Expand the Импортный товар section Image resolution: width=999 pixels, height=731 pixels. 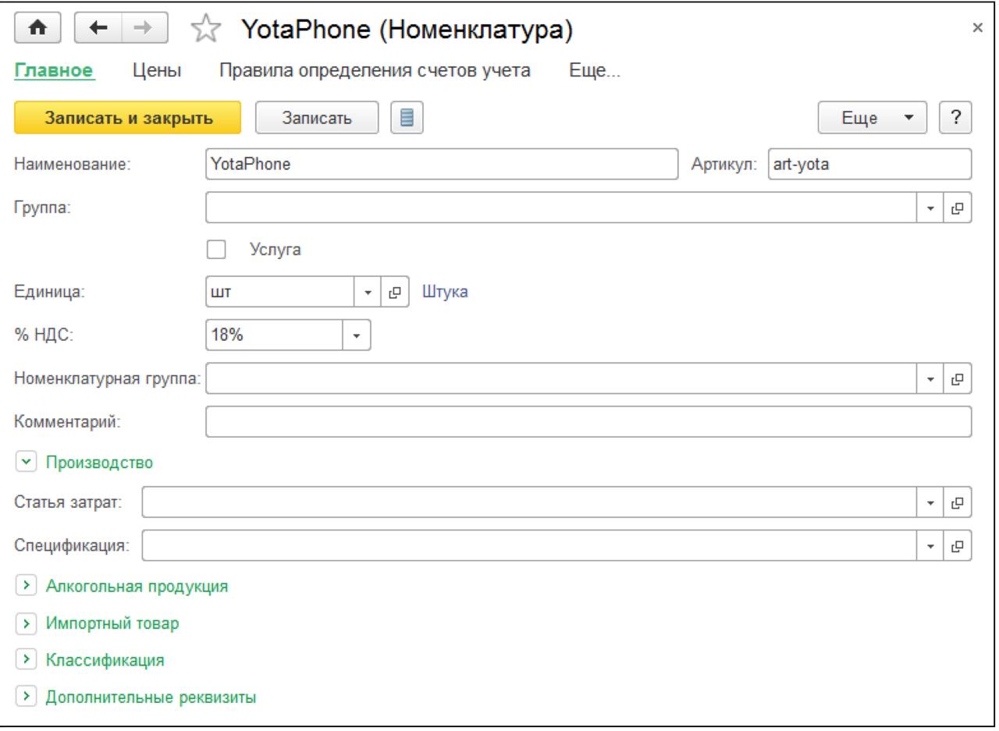25,624
